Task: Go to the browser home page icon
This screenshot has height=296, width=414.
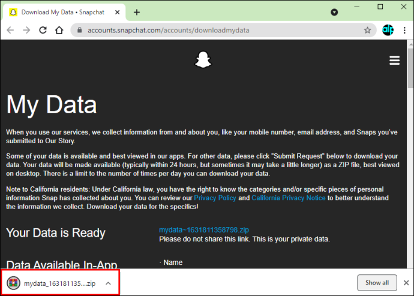Action: tap(59, 31)
